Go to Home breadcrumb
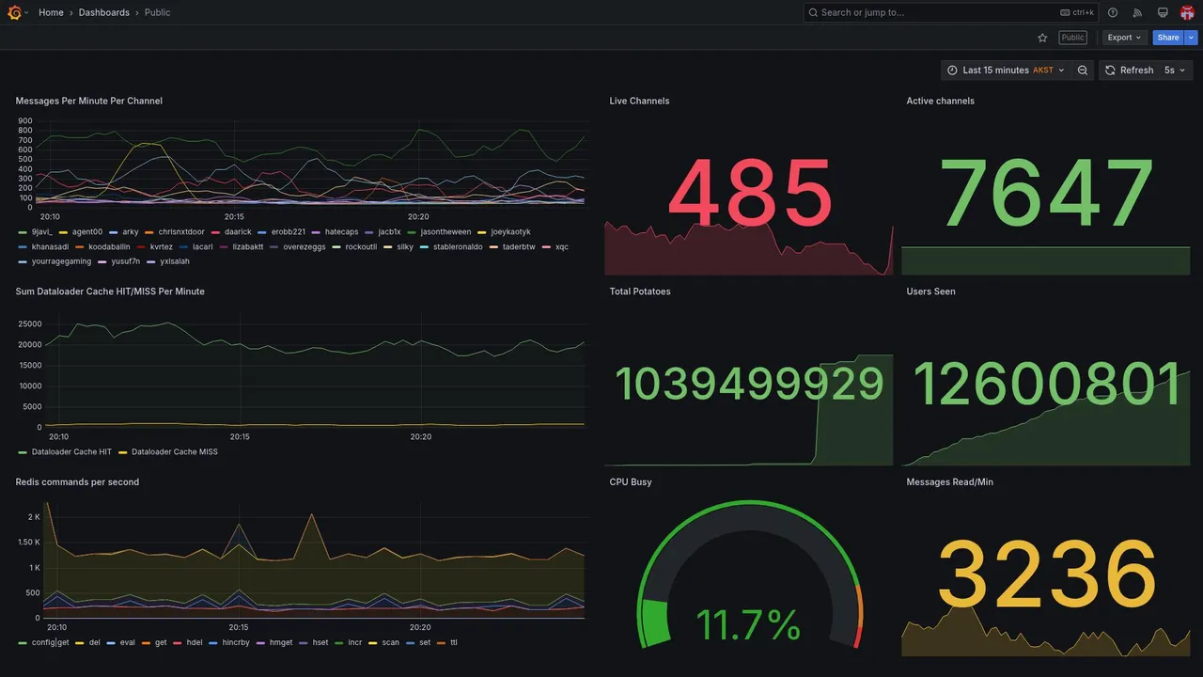 point(51,12)
